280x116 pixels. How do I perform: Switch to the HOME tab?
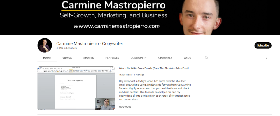tap(47, 58)
